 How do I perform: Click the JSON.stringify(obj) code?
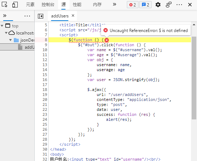[135, 80]
